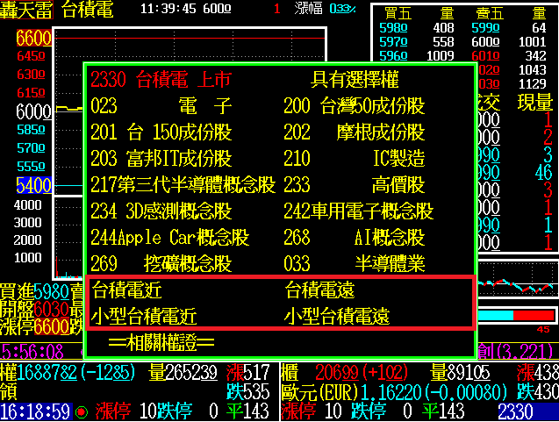Open 210 IC製造 category
The width and height of the screenshot is (559, 422).
(x=354, y=159)
